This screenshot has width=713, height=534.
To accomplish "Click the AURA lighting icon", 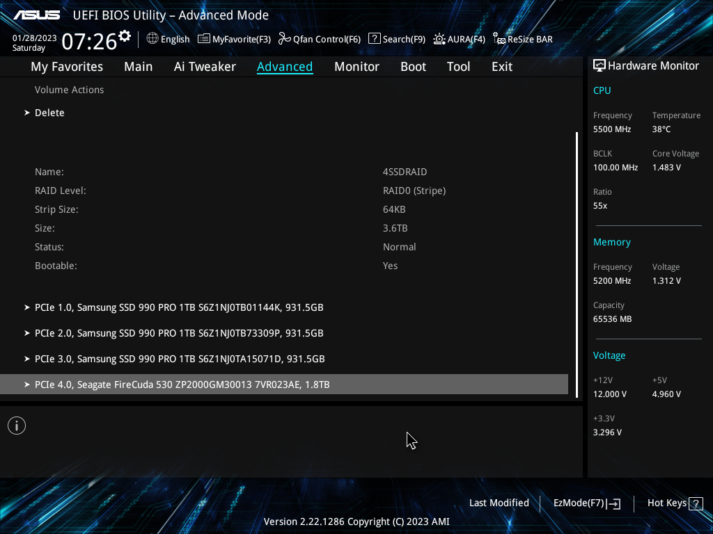I will coord(439,39).
